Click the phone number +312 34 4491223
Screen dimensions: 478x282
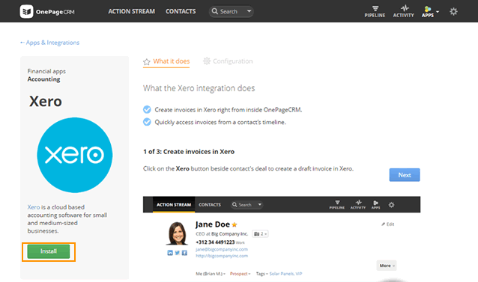[215, 242]
